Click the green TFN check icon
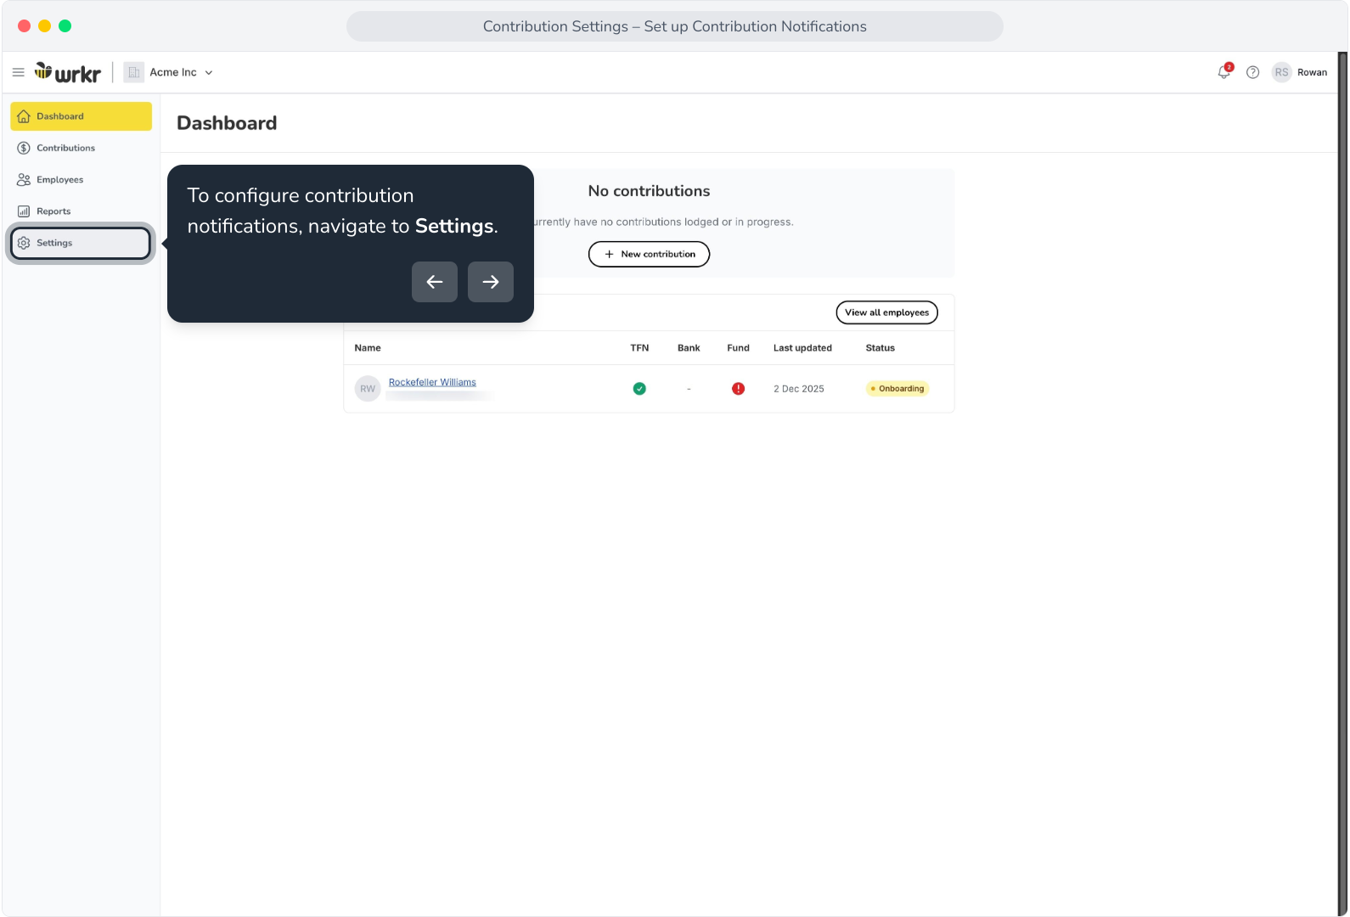Screen dimensions: 1350x917 click(x=639, y=389)
